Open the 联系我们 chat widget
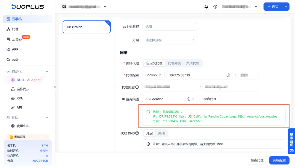Image resolution: width=295 pixels, height=168 pixels. pyautogui.click(x=291, y=141)
